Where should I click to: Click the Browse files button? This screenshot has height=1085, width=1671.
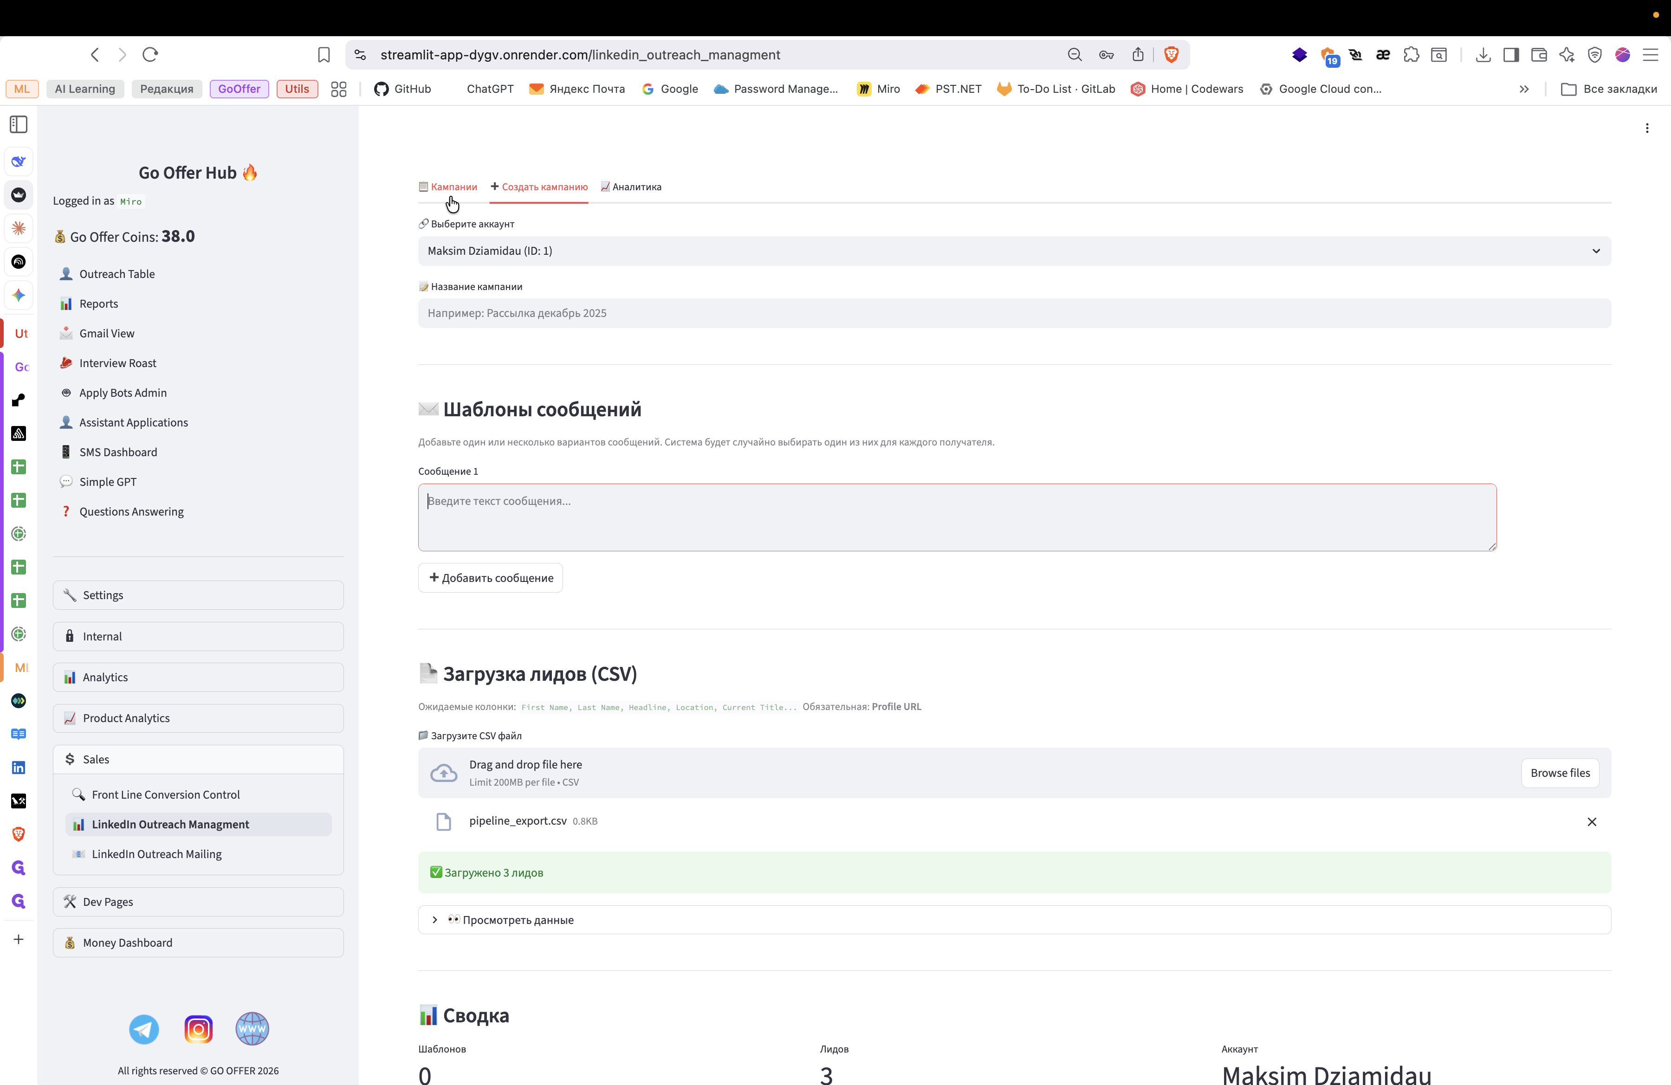pos(1559,773)
